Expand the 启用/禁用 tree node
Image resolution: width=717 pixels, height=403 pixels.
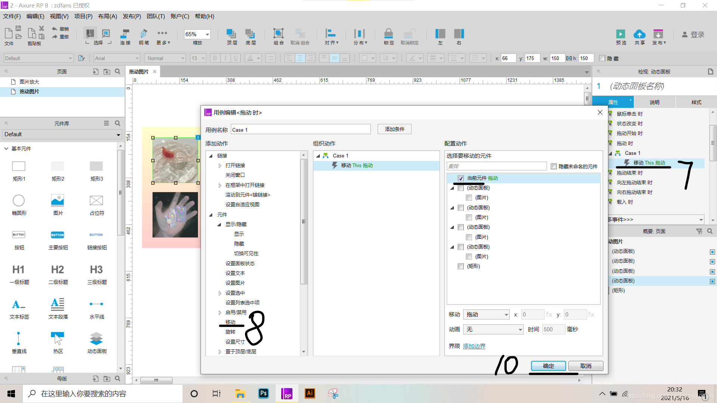[x=220, y=313]
